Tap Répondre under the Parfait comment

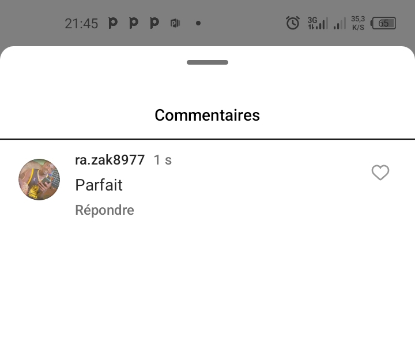pos(104,210)
